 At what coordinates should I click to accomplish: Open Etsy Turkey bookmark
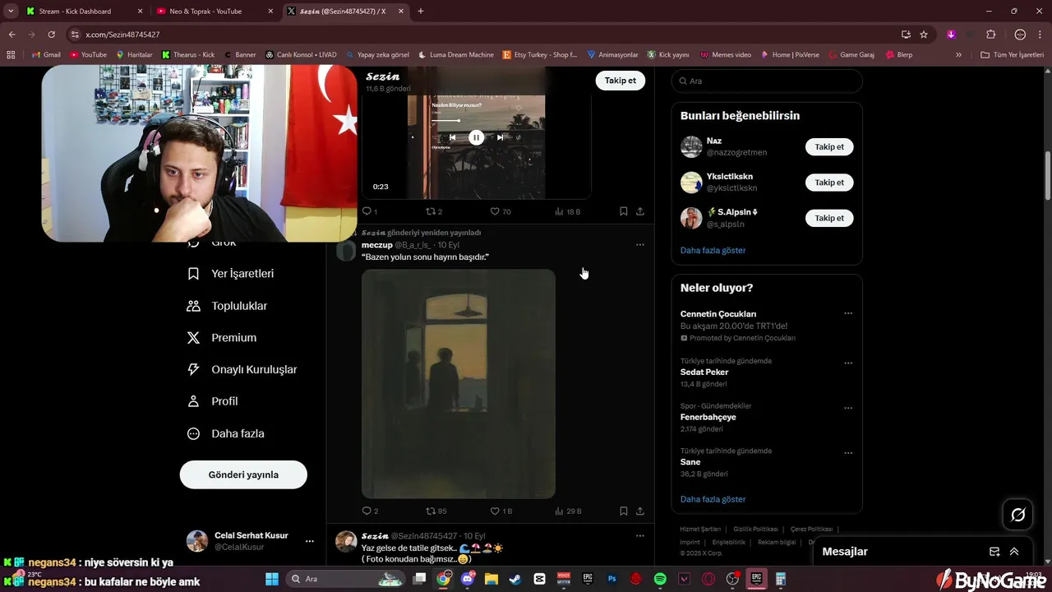tap(541, 55)
